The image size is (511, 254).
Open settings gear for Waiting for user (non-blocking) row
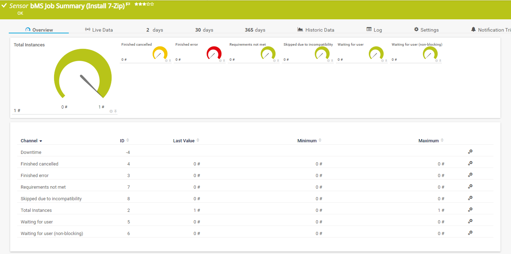[x=470, y=233]
